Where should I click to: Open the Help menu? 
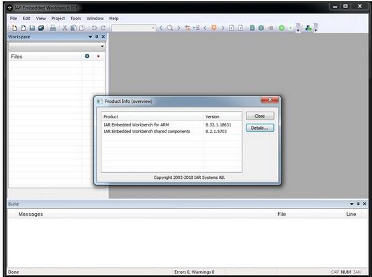point(113,18)
